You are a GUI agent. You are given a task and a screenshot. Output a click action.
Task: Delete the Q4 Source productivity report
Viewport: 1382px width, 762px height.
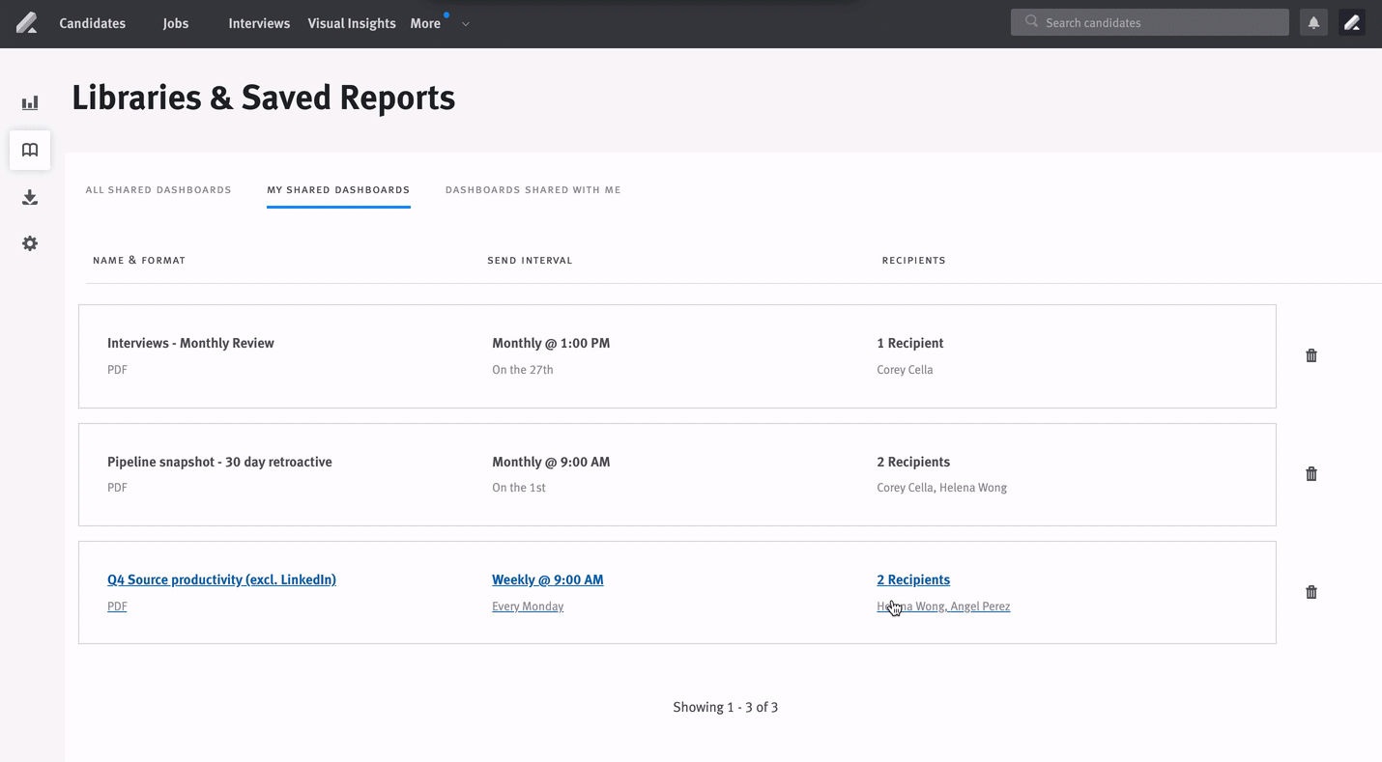[1311, 592]
